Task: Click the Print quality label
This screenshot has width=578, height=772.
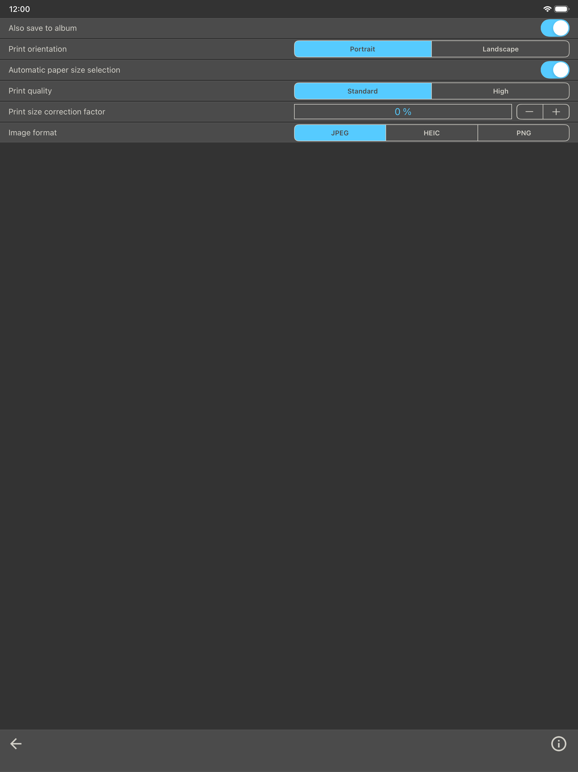Action: pyautogui.click(x=30, y=91)
